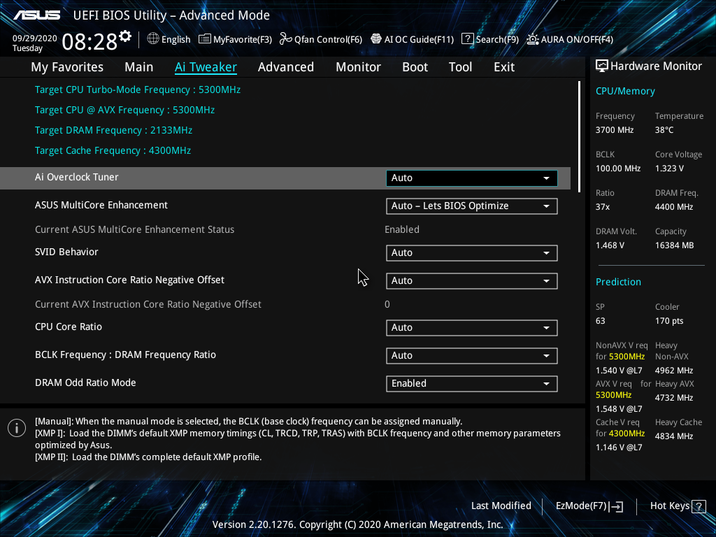
Task: Click Last Modified button
Action: tap(501, 506)
